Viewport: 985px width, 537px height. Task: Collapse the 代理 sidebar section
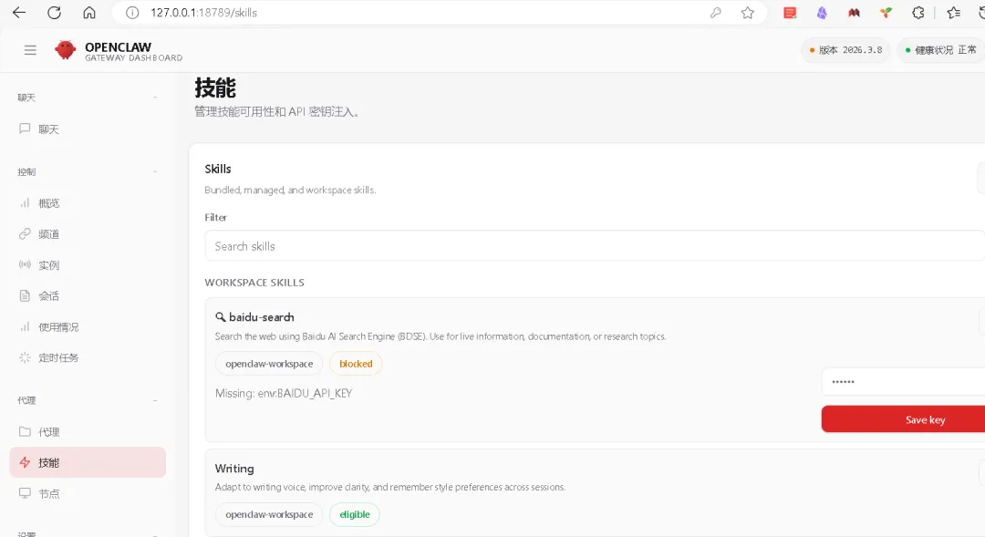pyautogui.click(x=155, y=400)
